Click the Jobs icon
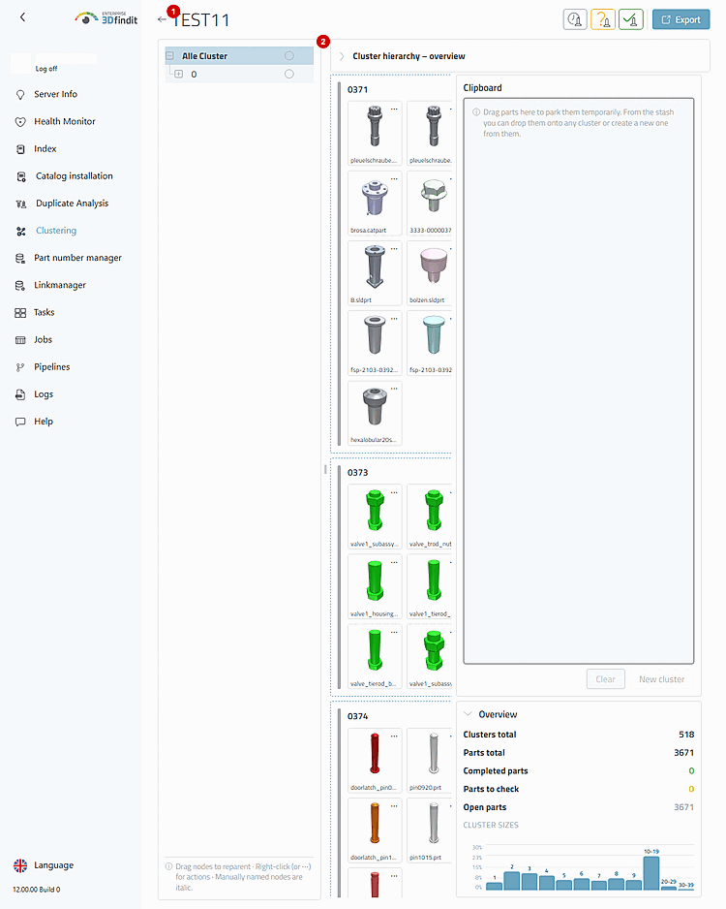The width and height of the screenshot is (726, 909). pyautogui.click(x=20, y=340)
